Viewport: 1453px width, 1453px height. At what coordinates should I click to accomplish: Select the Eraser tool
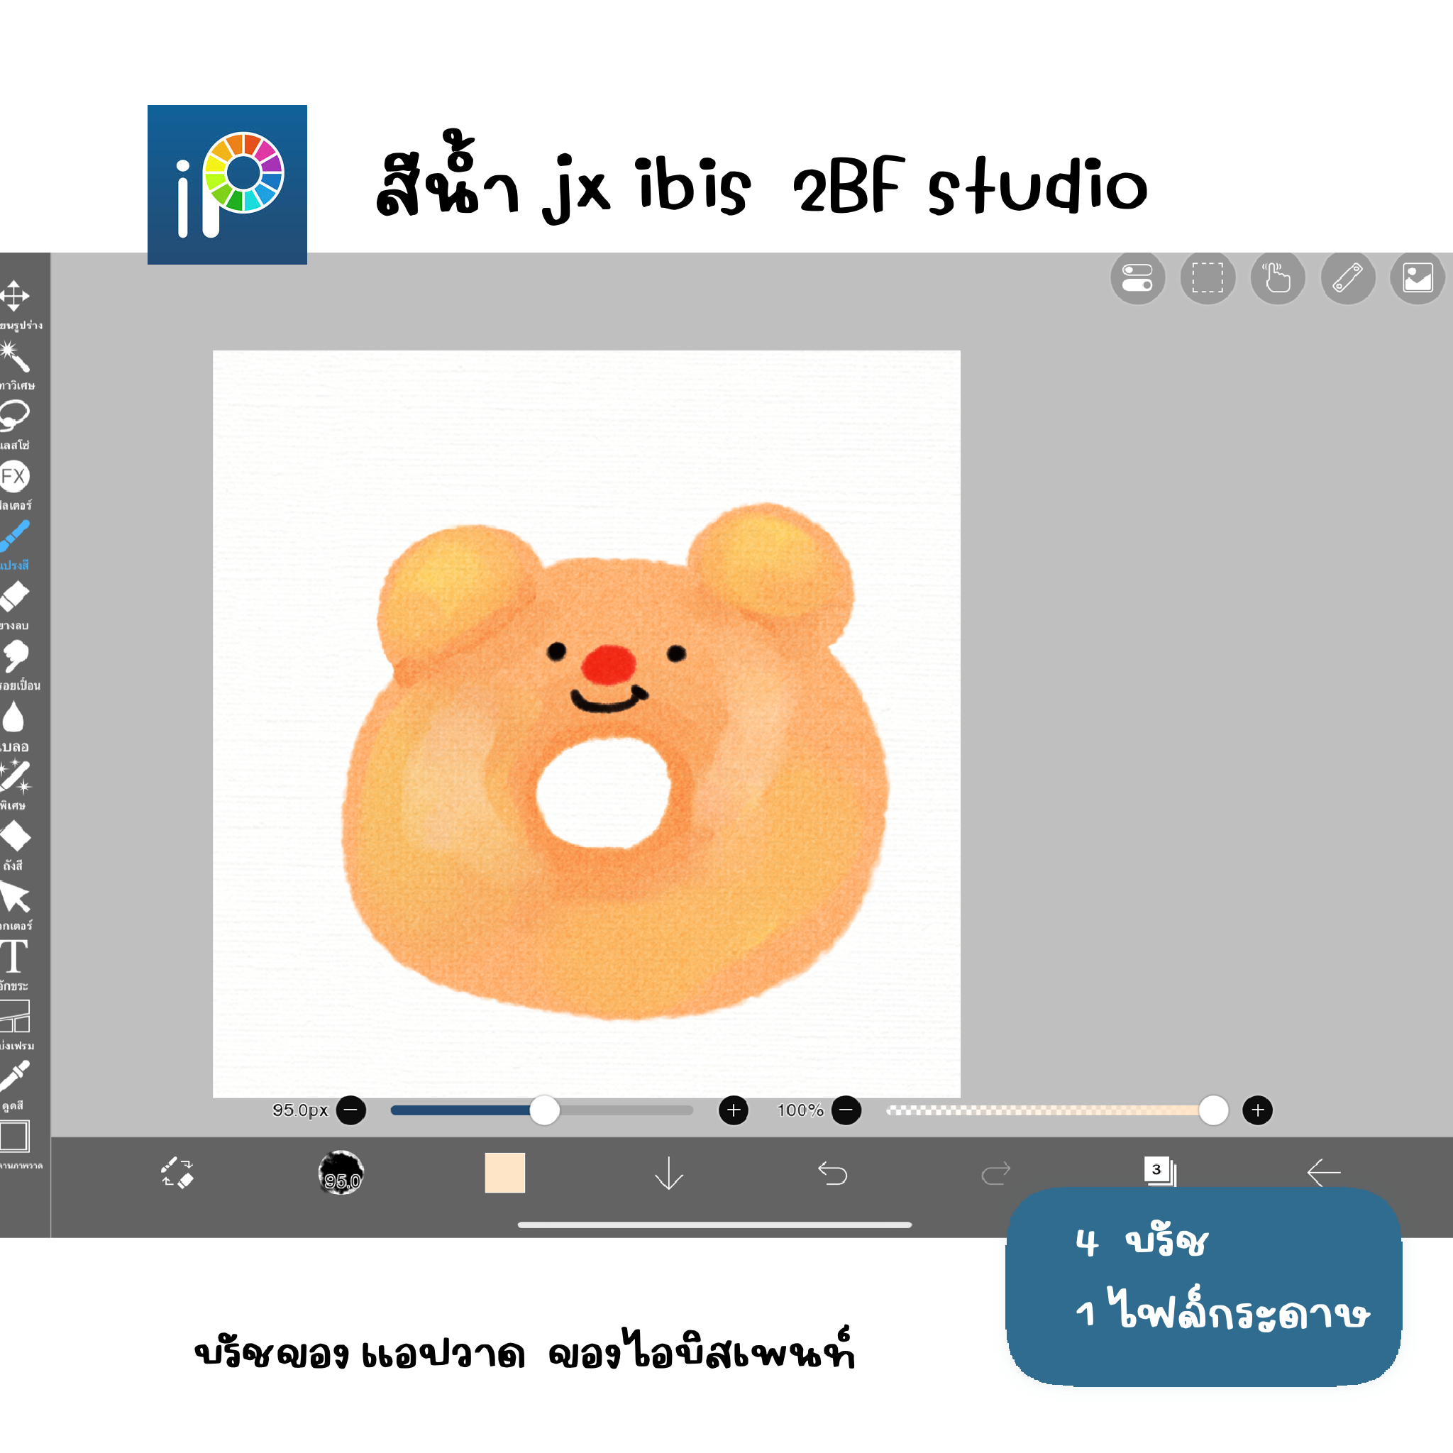(15, 597)
